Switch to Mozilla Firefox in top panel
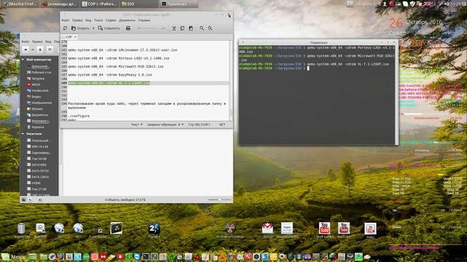467x262 pixels. pyautogui.click(x=20, y=4)
